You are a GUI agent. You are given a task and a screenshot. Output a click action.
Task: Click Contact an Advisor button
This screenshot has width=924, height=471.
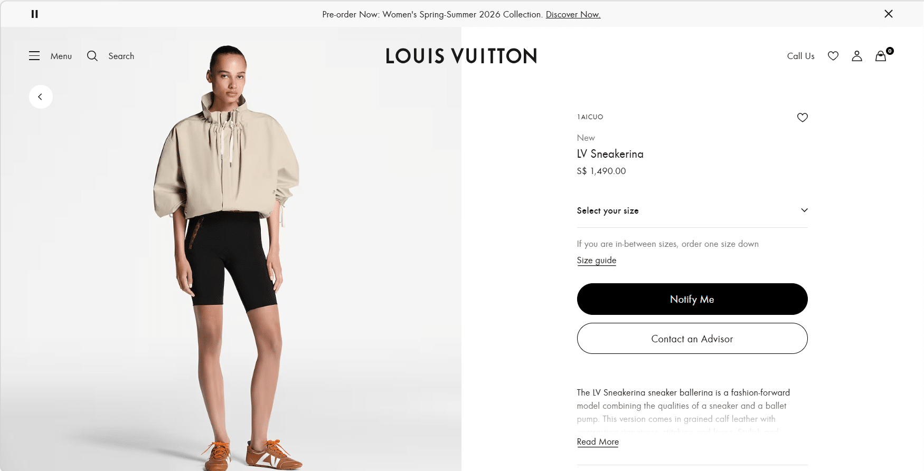tap(692, 339)
